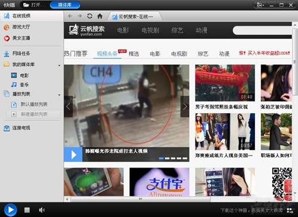
Task: Open the 男子考到驾照挂条幅庆祝 thumbnail
Action: (x=225, y=83)
